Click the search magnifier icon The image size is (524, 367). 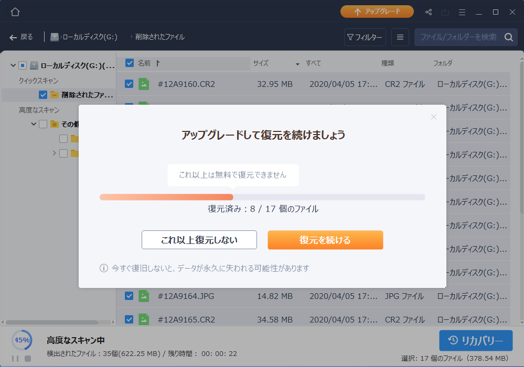pos(508,37)
